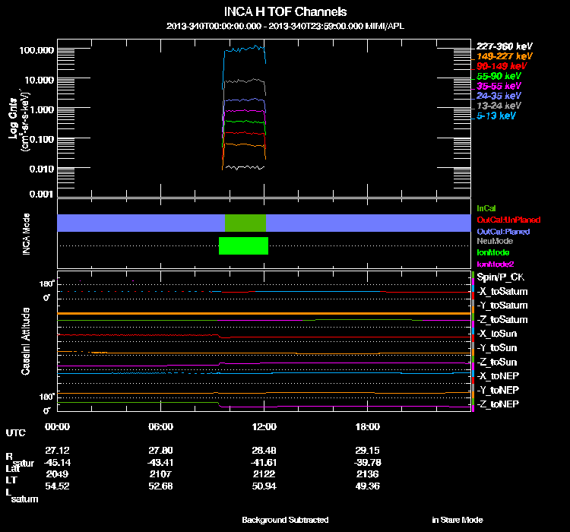Click the in Stare Mode footer text
570x532 pixels.
[x=457, y=520]
